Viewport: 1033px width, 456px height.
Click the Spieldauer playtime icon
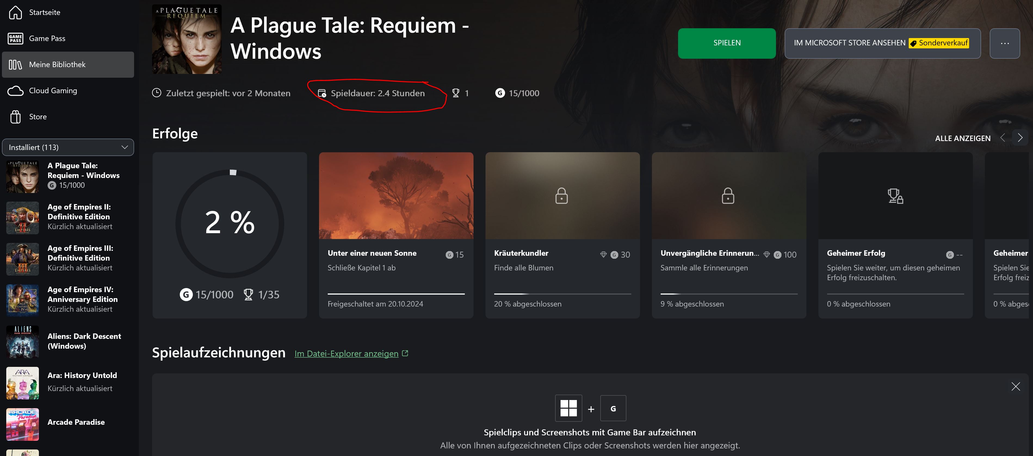tap(321, 93)
